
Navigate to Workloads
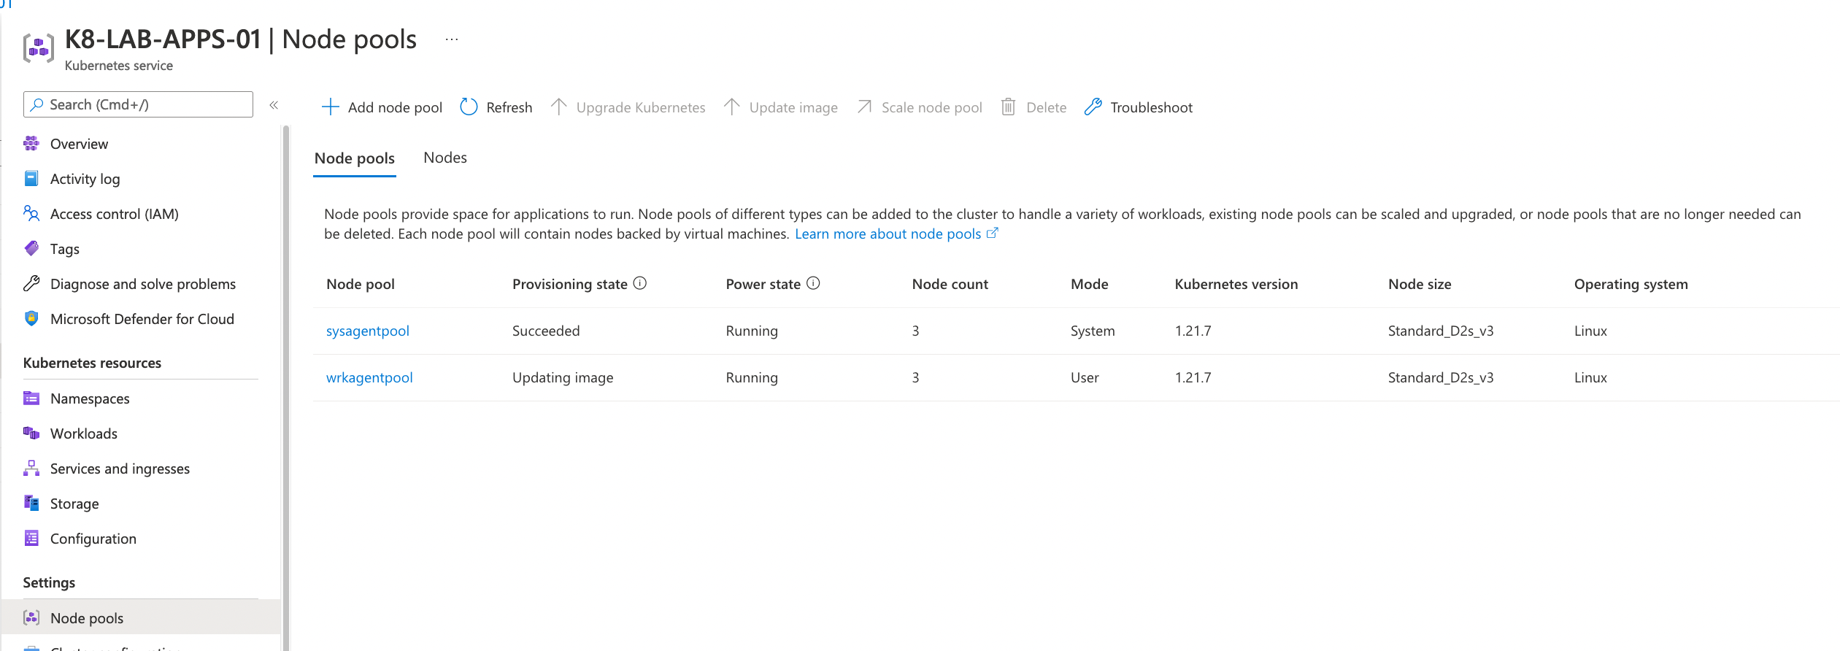[x=84, y=434]
